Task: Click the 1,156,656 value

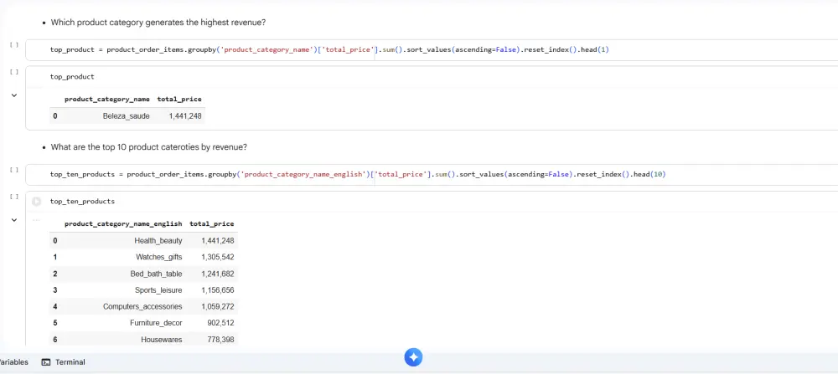Action: [218, 290]
